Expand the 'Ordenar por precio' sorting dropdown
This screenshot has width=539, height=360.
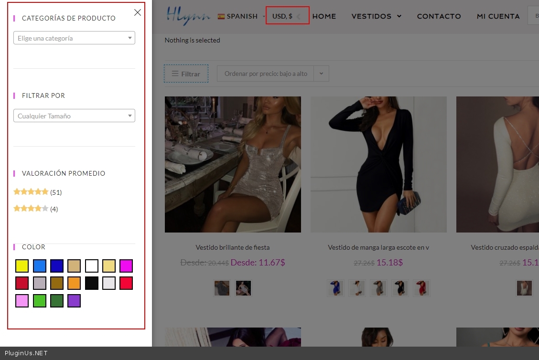coord(321,74)
